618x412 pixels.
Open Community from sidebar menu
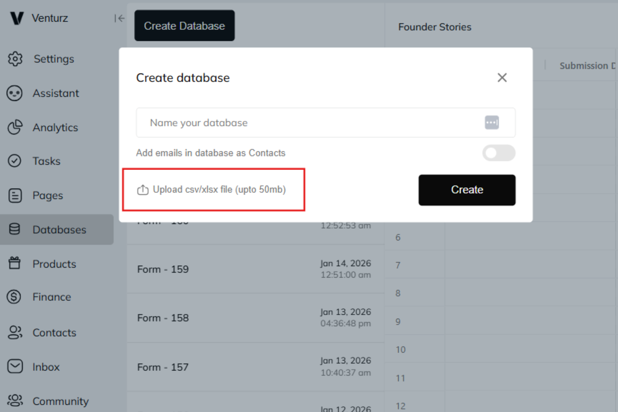(x=60, y=401)
